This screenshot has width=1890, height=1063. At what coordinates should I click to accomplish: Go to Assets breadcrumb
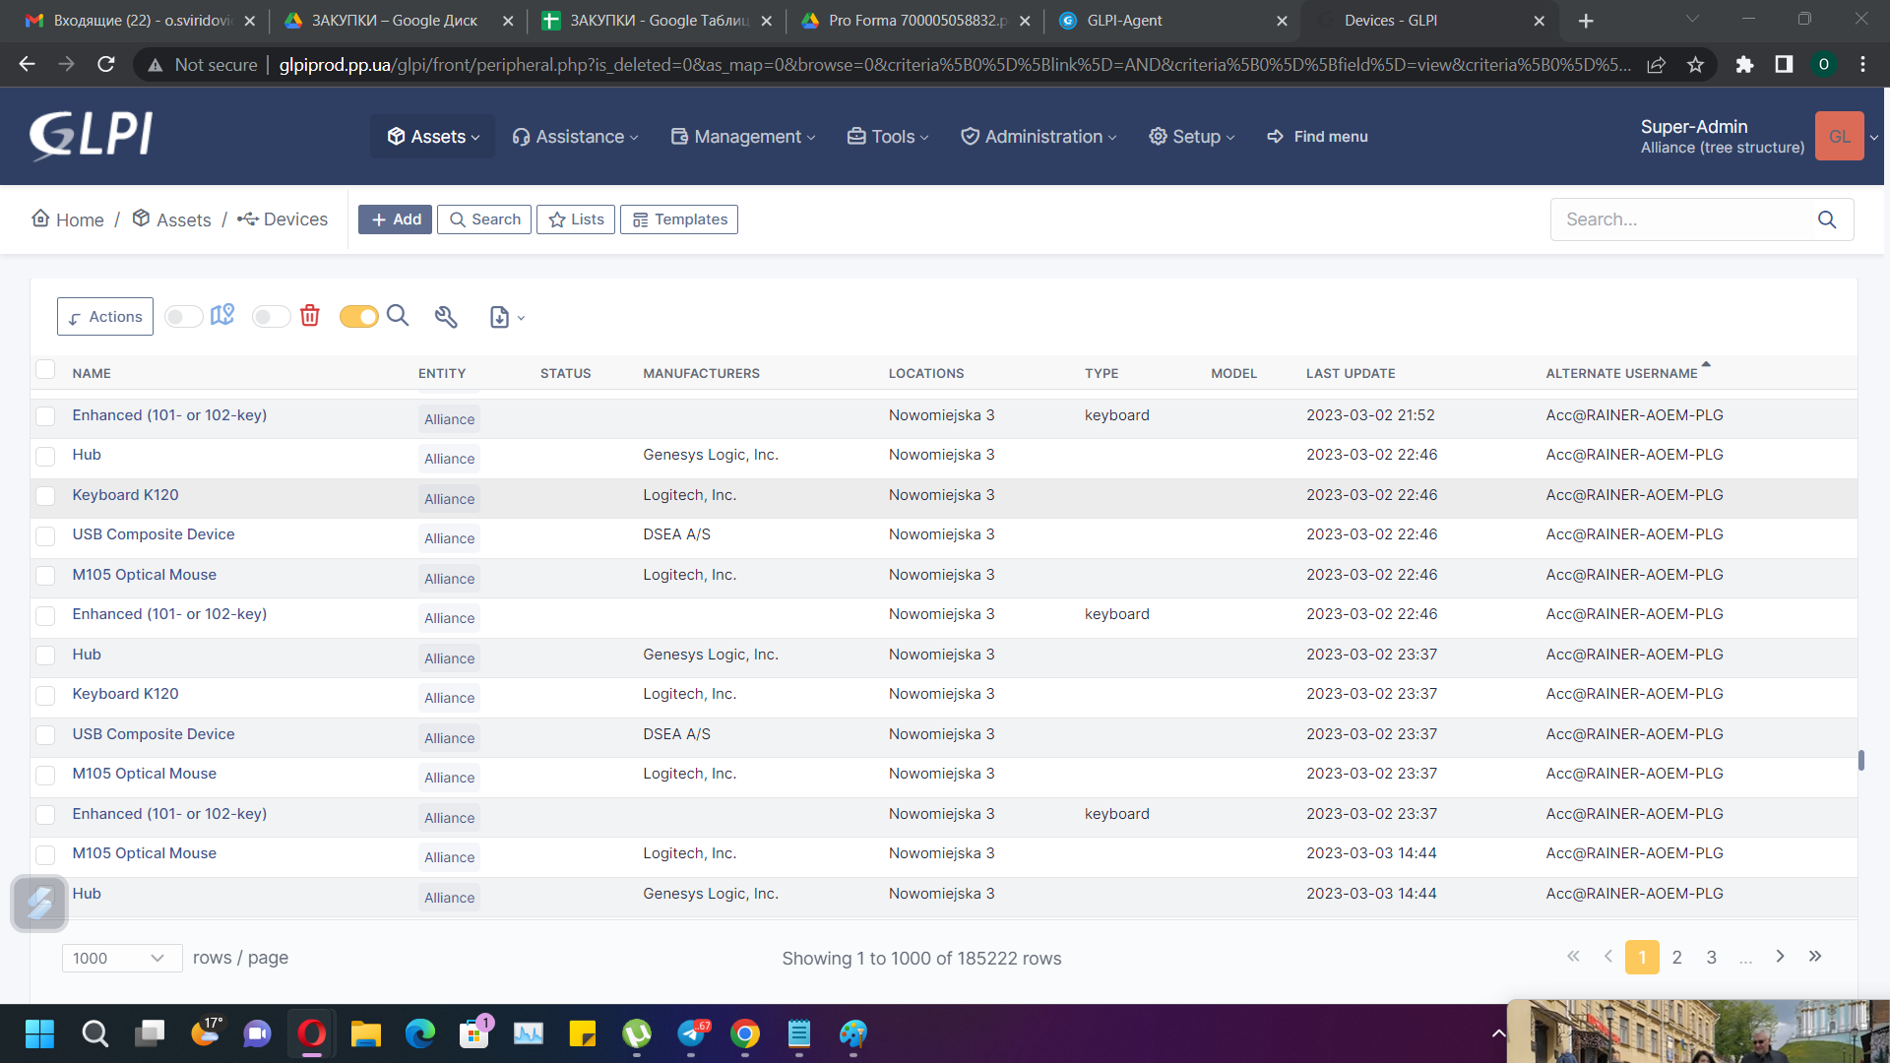click(172, 219)
